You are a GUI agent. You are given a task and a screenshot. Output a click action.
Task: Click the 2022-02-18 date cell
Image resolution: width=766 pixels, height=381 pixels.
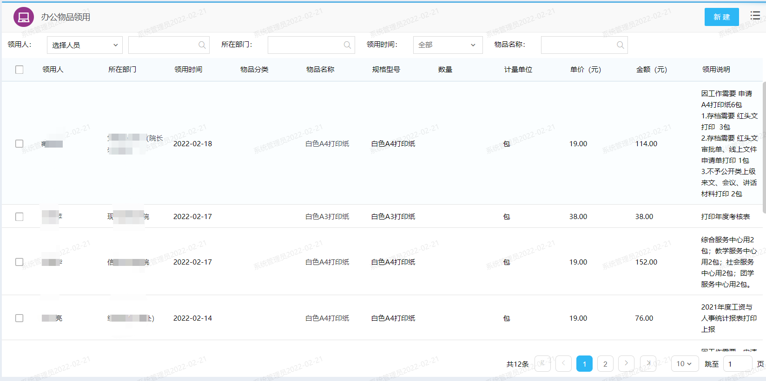(x=192, y=144)
